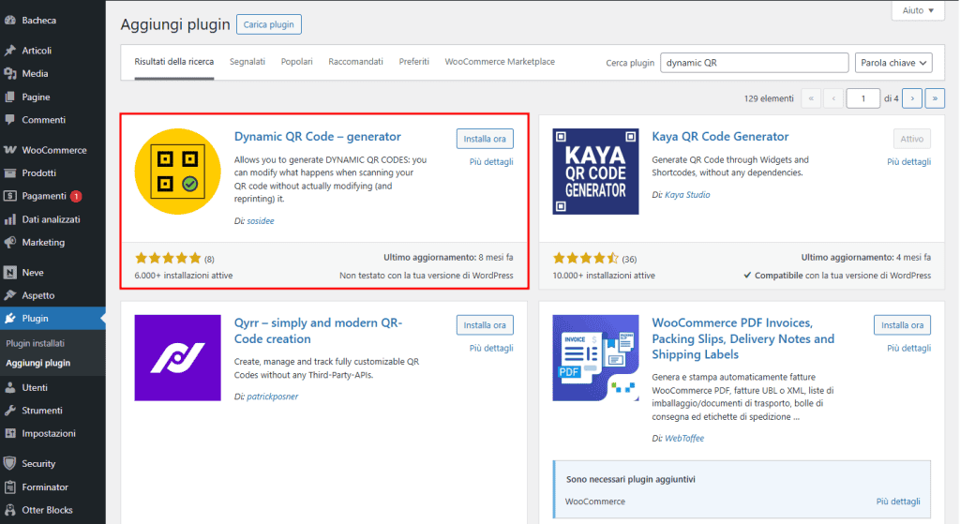The width and height of the screenshot is (960, 524).
Task: Click the Carica plugin button
Action: click(x=269, y=25)
